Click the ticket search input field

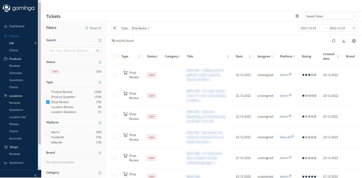pyautogui.click(x=71, y=51)
